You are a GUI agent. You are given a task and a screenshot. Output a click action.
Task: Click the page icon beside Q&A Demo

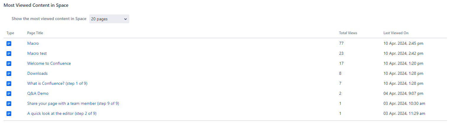[x=9, y=94]
